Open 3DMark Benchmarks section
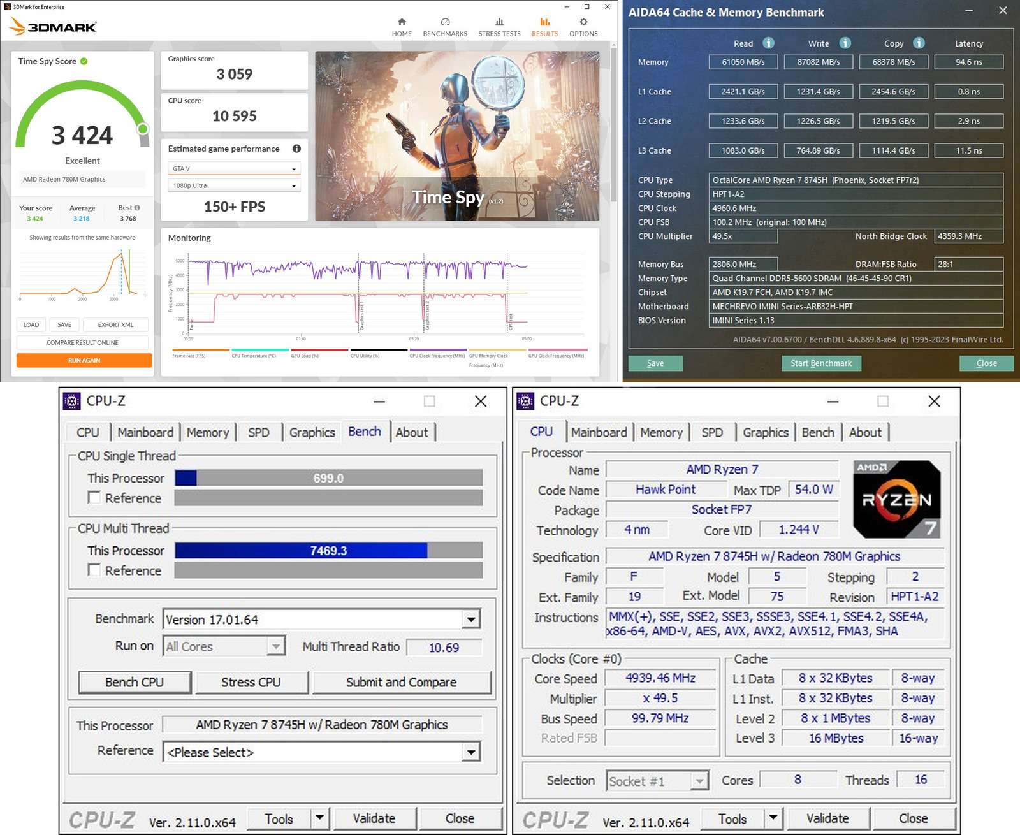 point(445,27)
